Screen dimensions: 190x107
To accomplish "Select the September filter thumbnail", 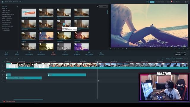I will click(81, 36).
